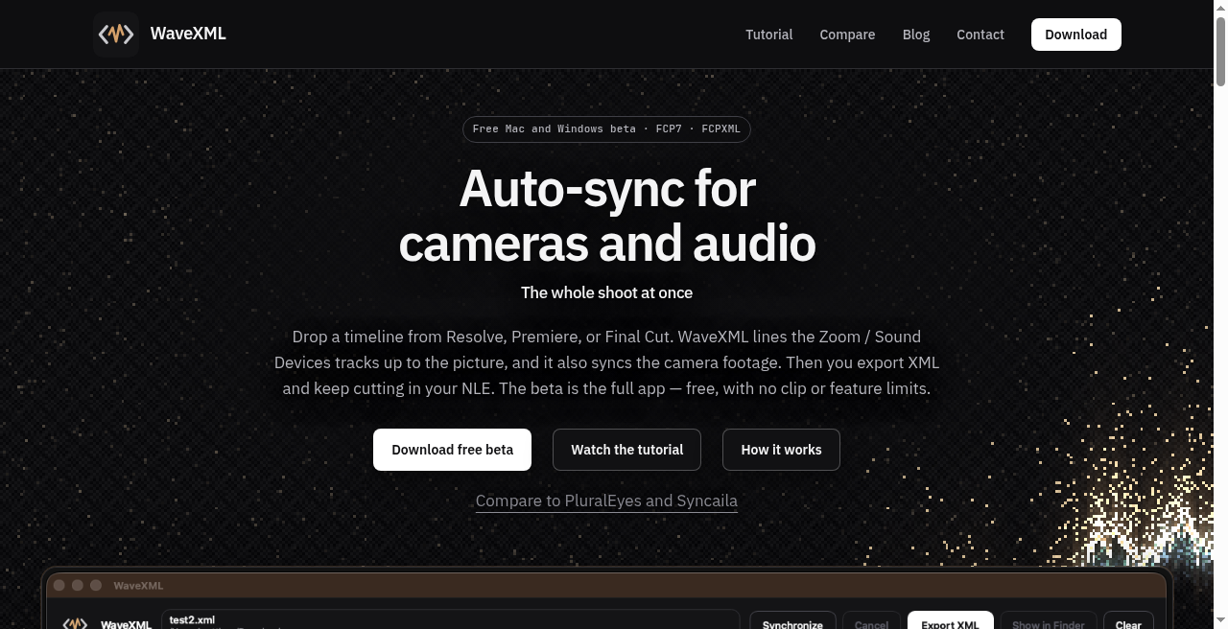This screenshot has height=629, width=1228.
Task: Click the test2.xml file name in the preview
Action: click(192, 620)
